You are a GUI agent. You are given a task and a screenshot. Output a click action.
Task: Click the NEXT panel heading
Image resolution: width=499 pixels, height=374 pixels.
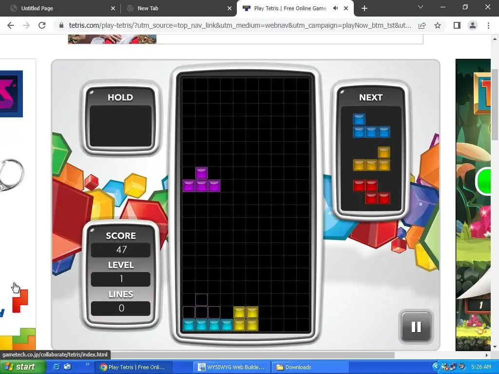[x=371, y=97]
